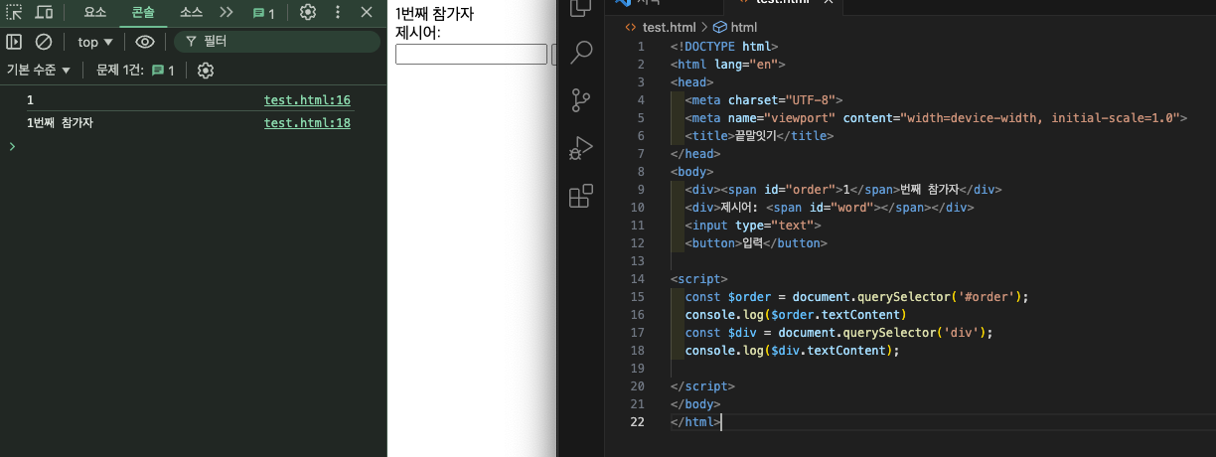
Task: Place the cursor on the closing </html> line
Action: pyautogui.click(x=694, y=421)
